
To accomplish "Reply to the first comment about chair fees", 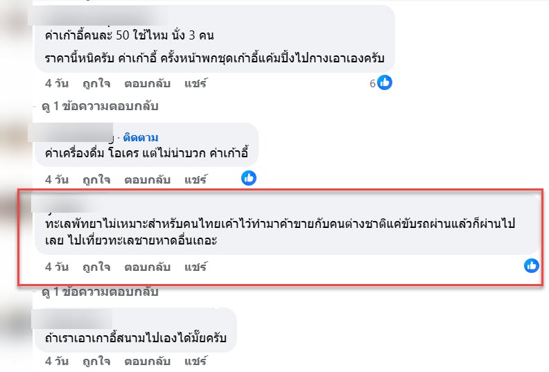I will click(x=148, y=83).
